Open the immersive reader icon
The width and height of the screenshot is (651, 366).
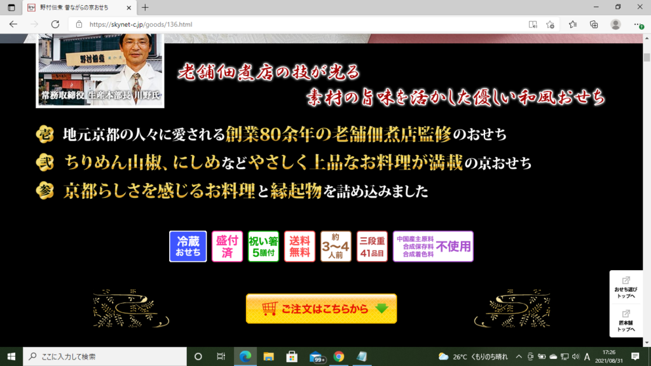pos(533,25)
